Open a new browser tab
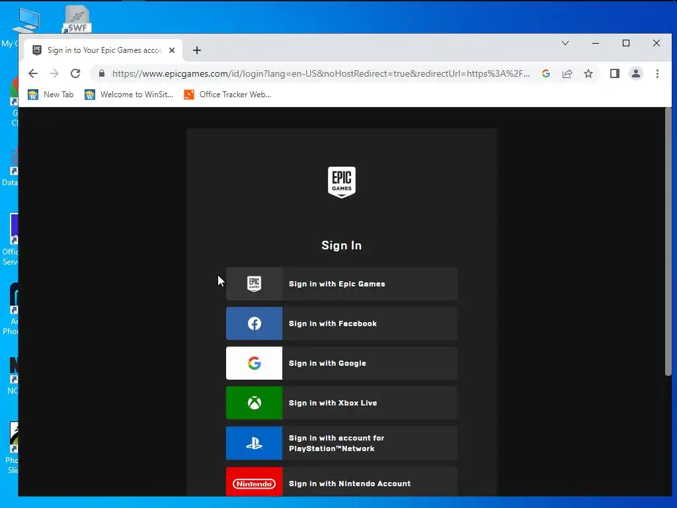The image size is (677, 508). pyautogui.click(x=197, y=50)
